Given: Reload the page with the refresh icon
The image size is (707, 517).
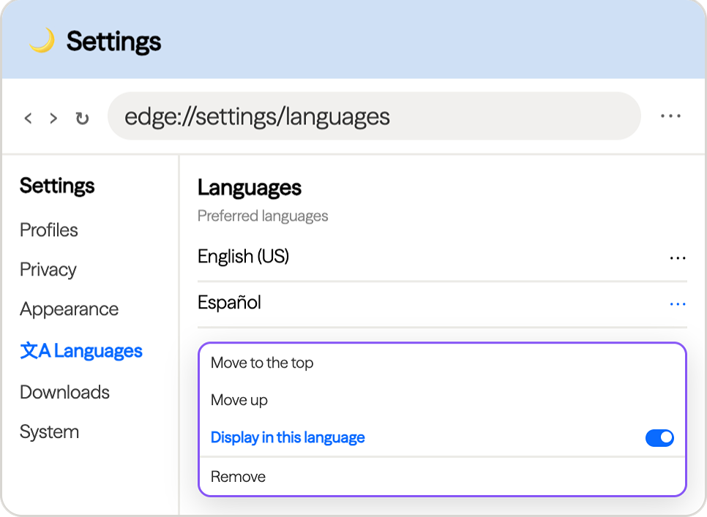Looking at the screenshot, I should click(82, 118).
